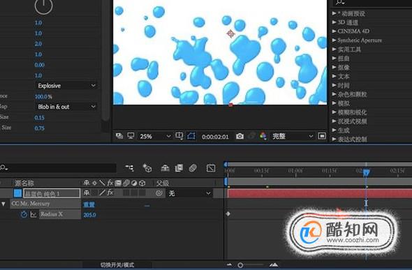The width and height of the screenshot is (412, 270).
Task: Click the Show Snapshot icon
Action: click(x=251, y=136)
